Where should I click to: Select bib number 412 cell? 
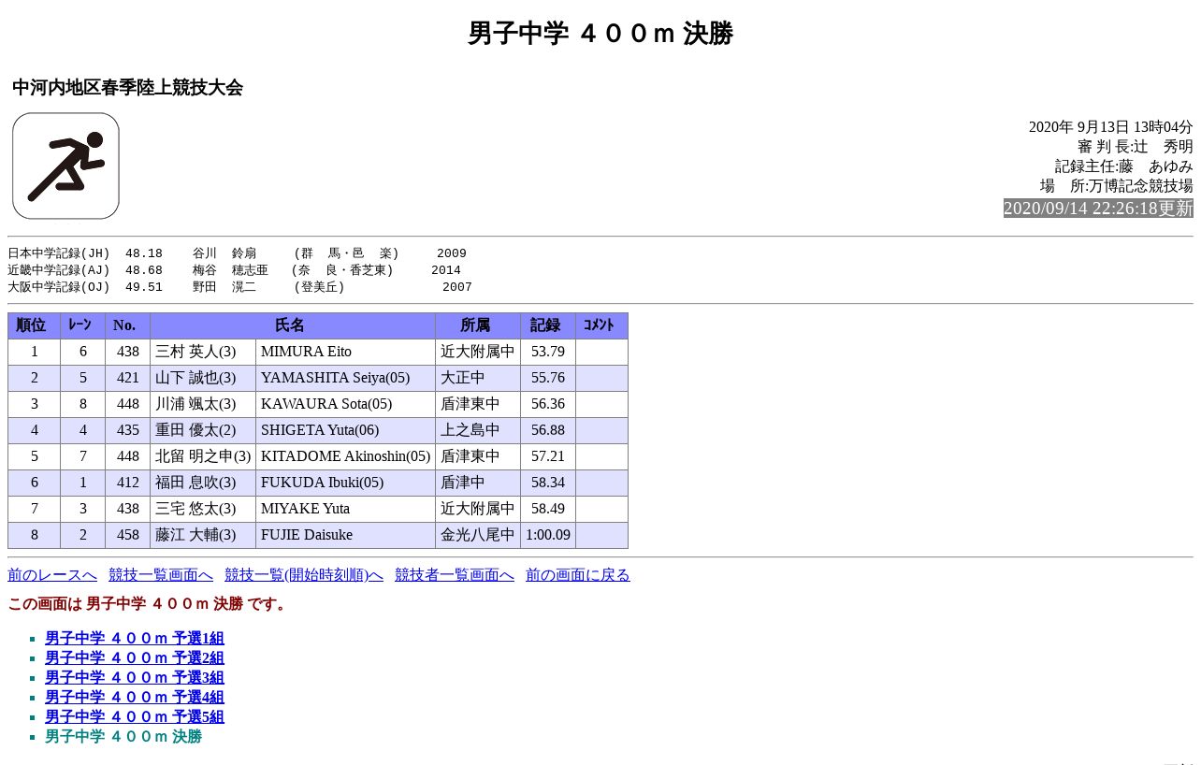click(127, 483)
